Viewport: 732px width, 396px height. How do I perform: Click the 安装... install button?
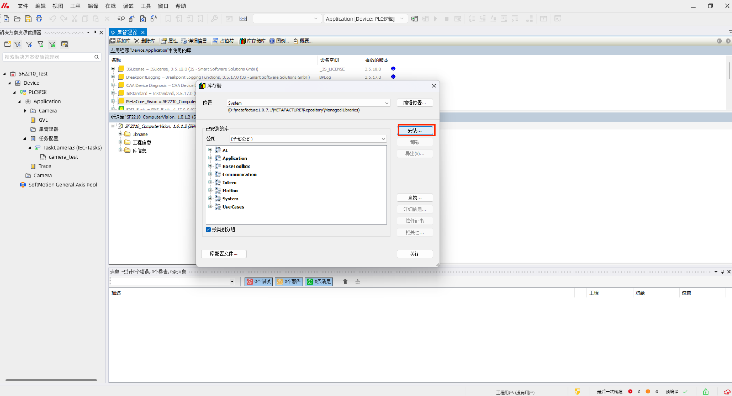(x=415, y=130)
